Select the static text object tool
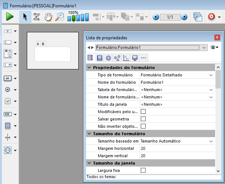The width and height of the screenshot is (225, 184). click(8, 32)
